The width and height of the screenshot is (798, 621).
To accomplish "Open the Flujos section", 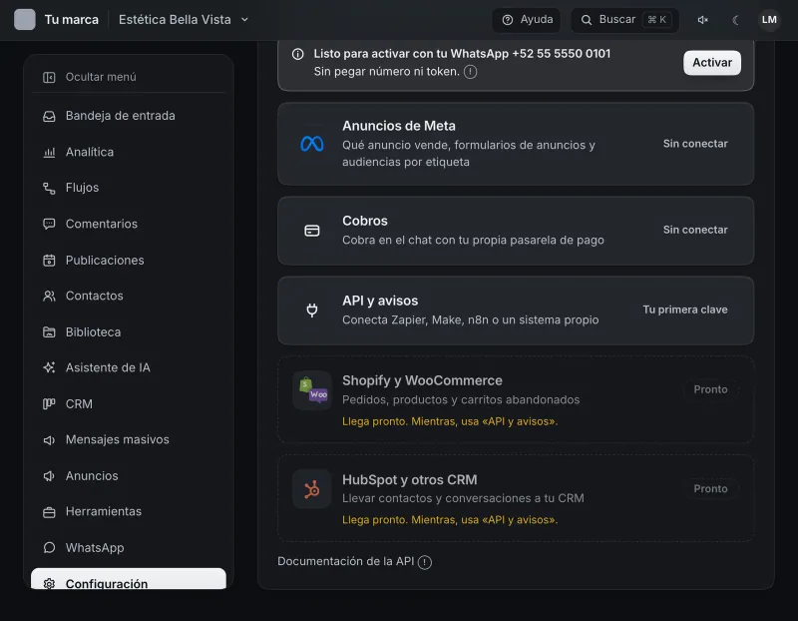I will point(129,188).
